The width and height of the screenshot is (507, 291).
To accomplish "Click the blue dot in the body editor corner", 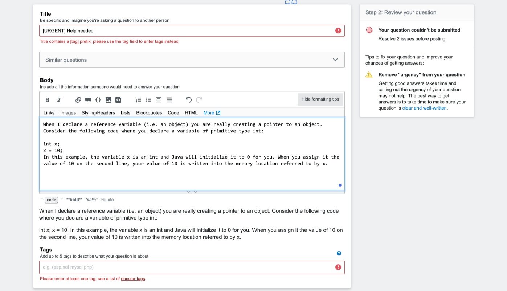I will (340, 185).
